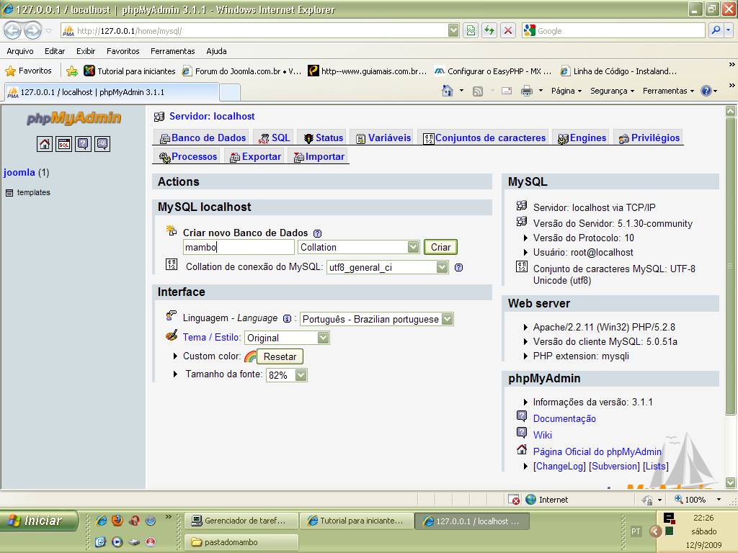Open the Exibir menu
Image resolution: width=738 pixels, height=553 pixels.
tap(86, 51)
